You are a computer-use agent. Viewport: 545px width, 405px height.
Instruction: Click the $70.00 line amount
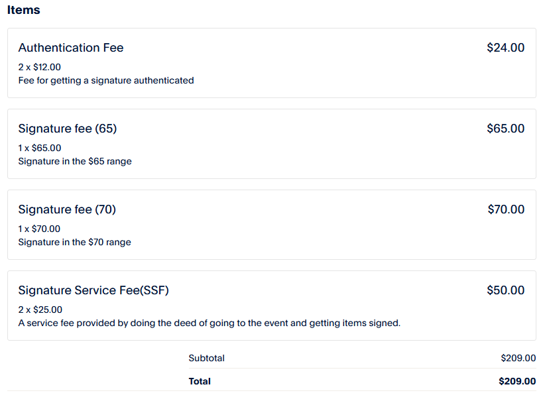(506, 209)
